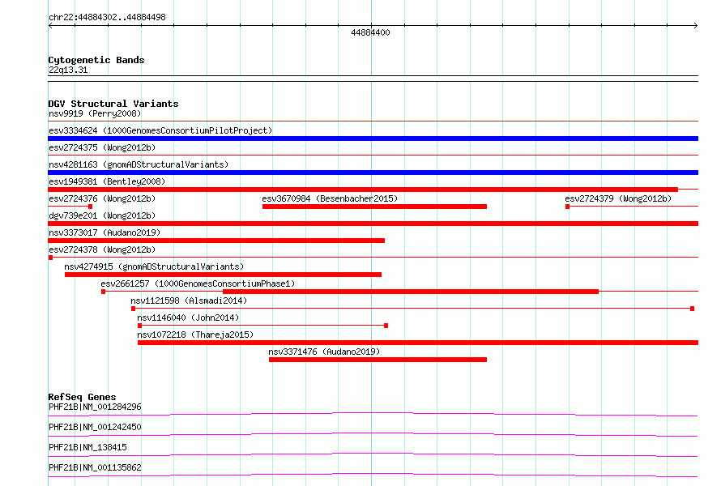This screenshot has height=486, width=721.
Task: Select the nsv3373017 red bar
Action: click(216, 241)
